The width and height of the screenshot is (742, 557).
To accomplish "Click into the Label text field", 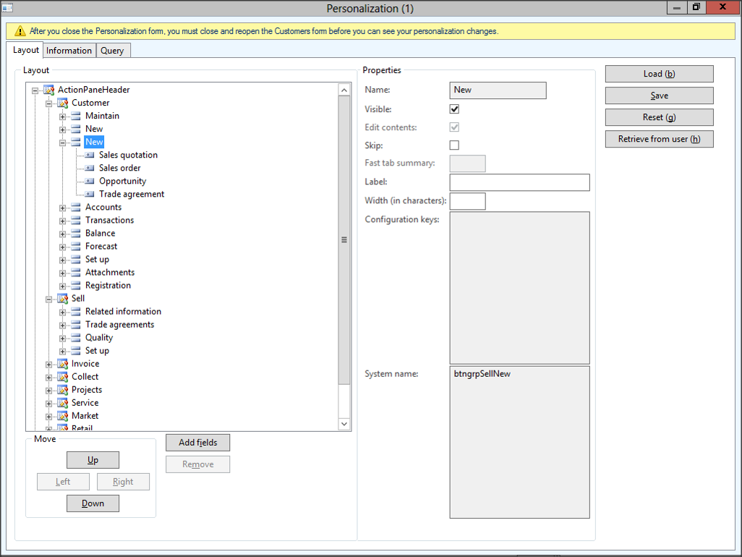I will click(x=519, y=182).
